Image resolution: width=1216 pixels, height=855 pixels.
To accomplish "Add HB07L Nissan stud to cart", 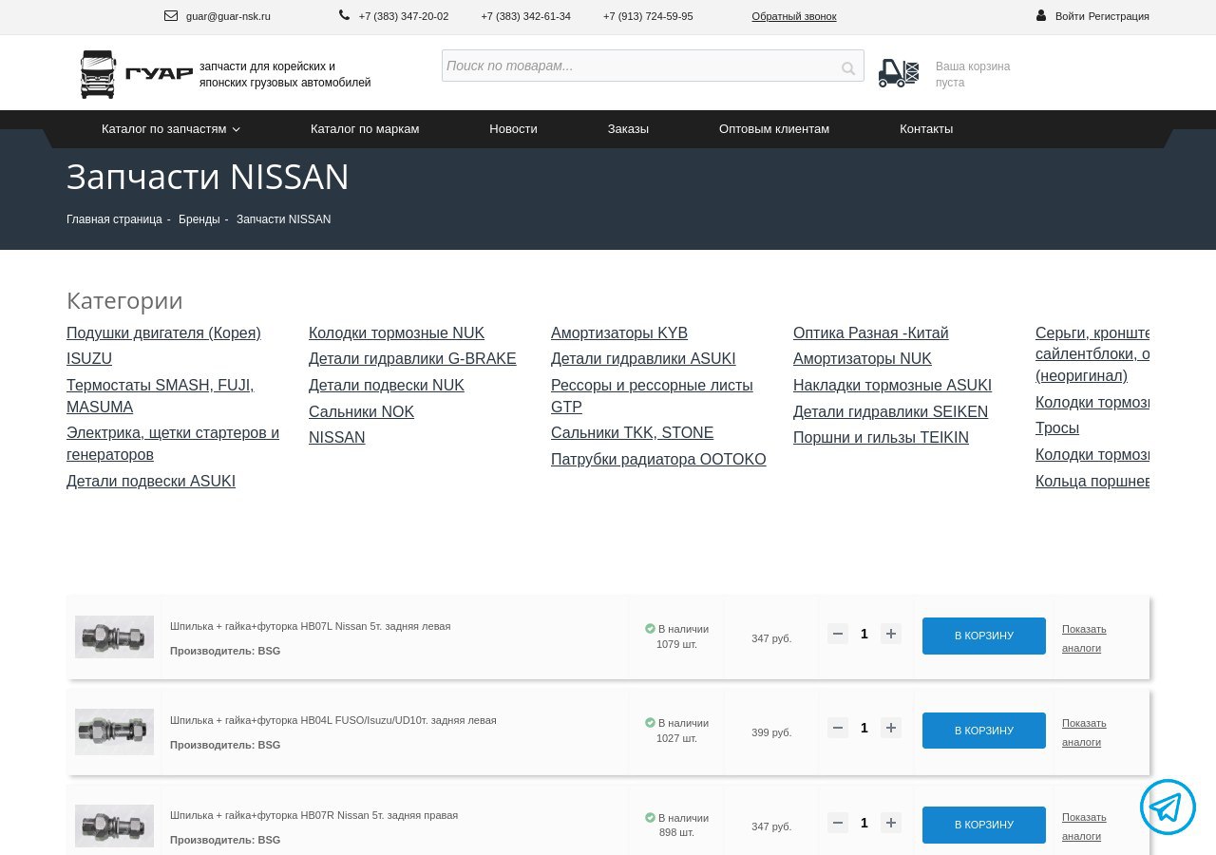I will point(983,636).
